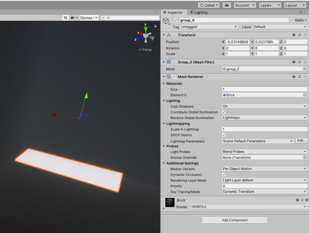Open the Tag dropdown

(x=209, y=27)
